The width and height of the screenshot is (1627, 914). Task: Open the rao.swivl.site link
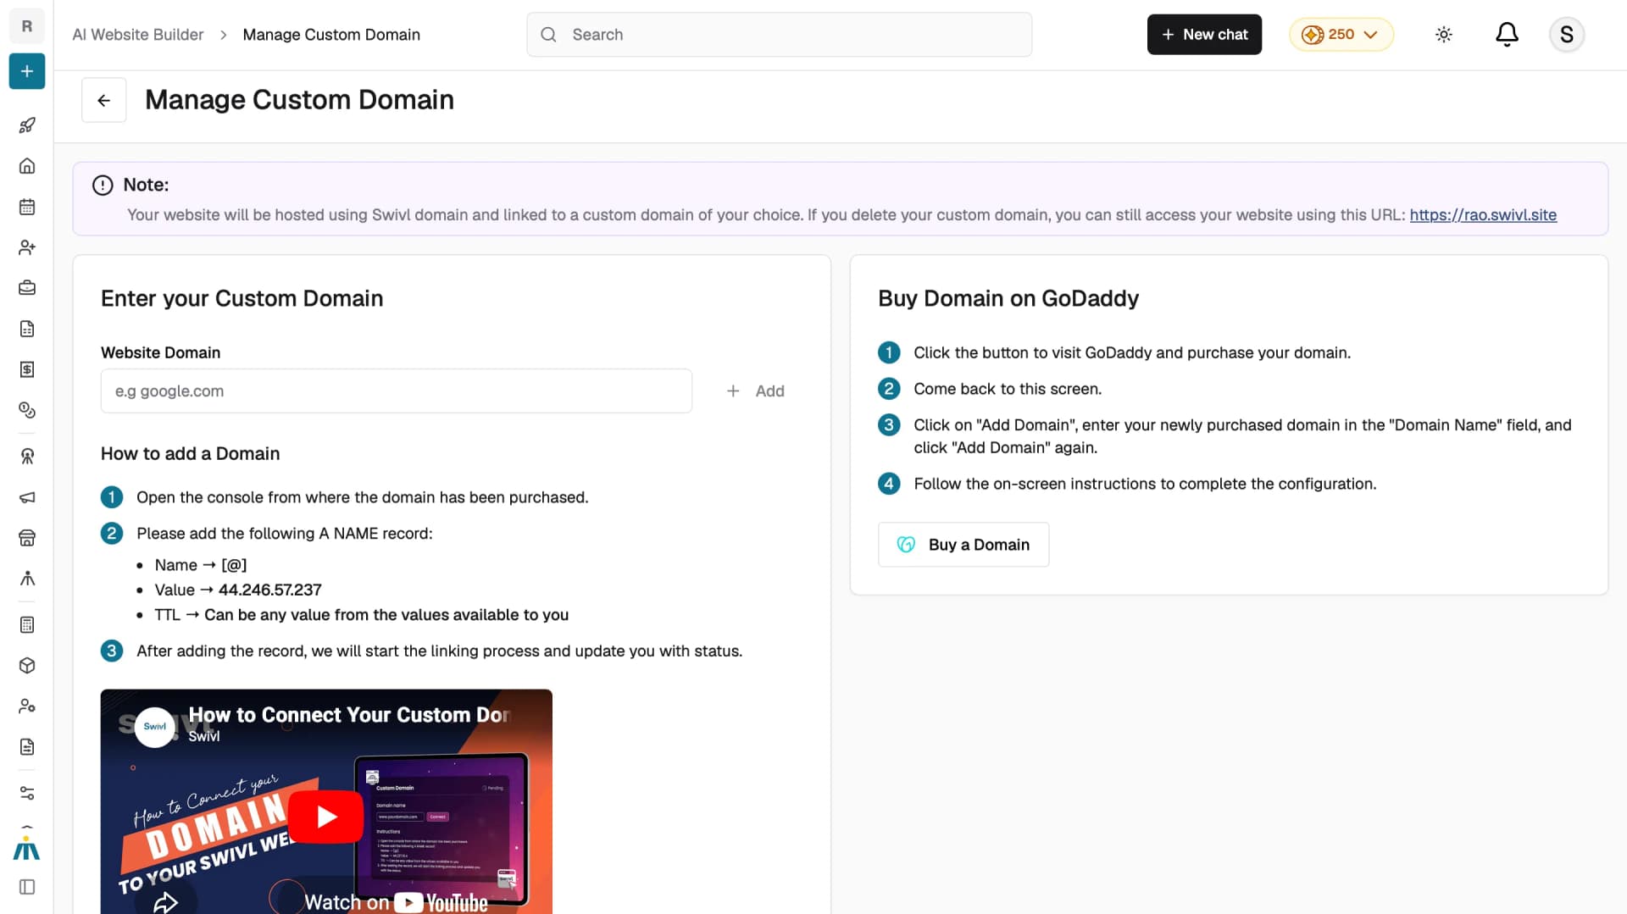(x=1483, y=215)
